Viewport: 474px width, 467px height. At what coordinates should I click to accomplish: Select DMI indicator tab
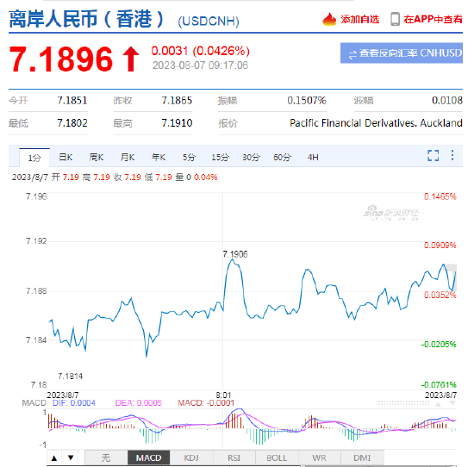(362, 458)
